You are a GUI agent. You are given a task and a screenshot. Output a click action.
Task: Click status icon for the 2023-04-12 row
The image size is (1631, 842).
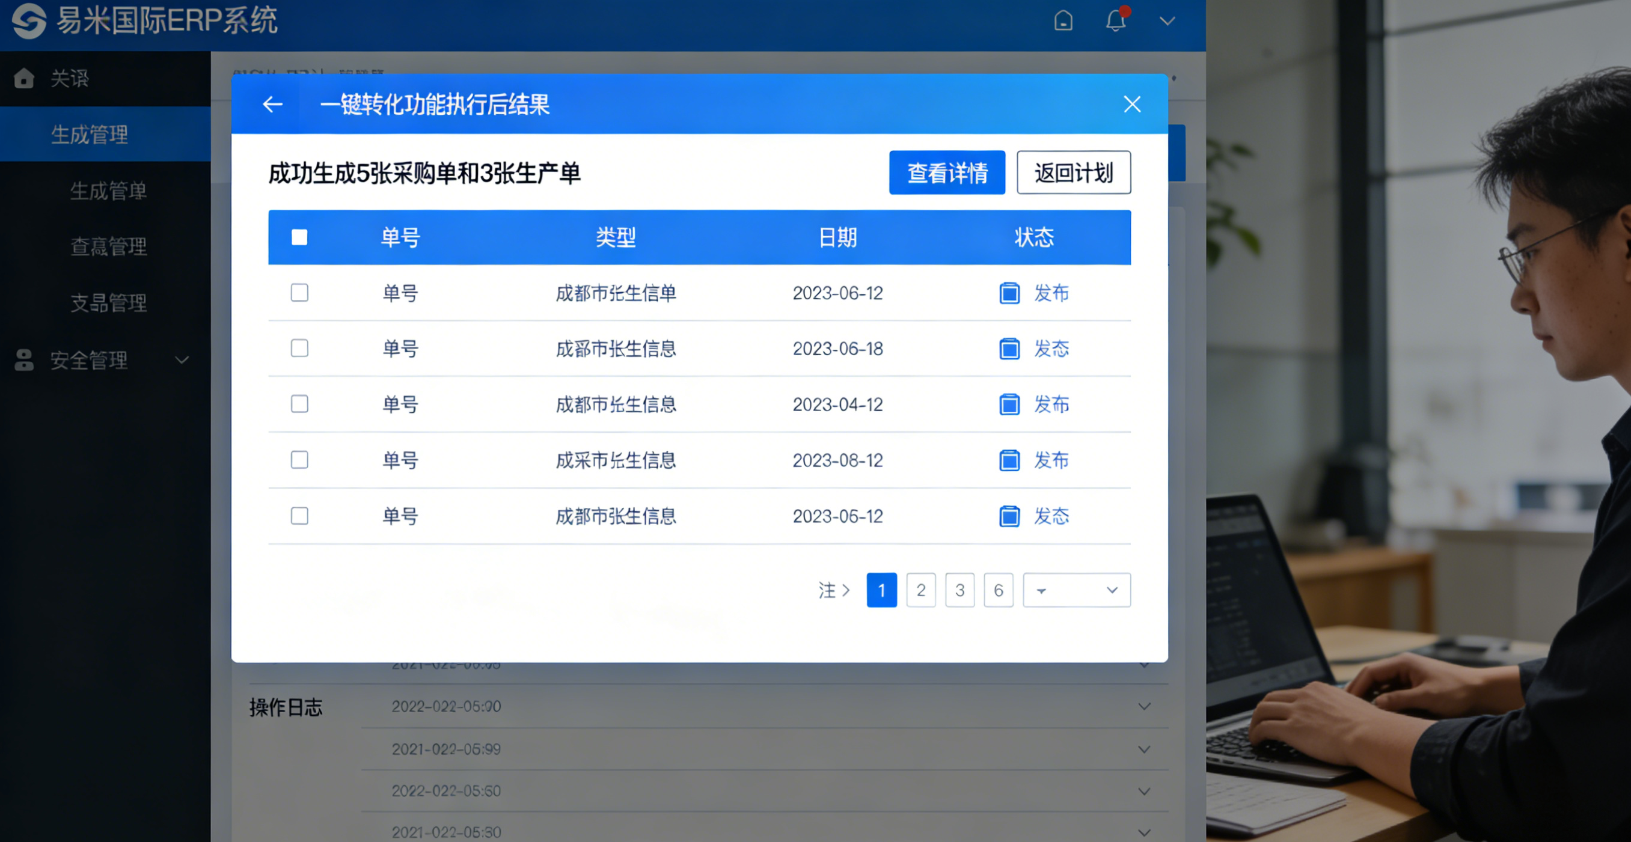[1009, 404]
